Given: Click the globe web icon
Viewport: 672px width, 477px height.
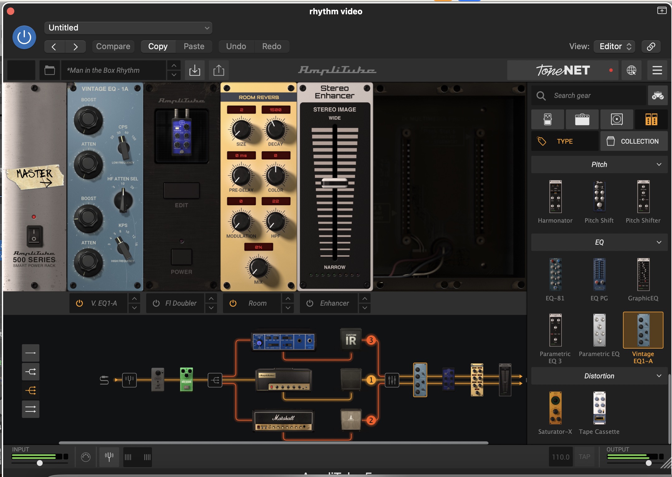Looking at the screenshot, I should pos(632,70).
